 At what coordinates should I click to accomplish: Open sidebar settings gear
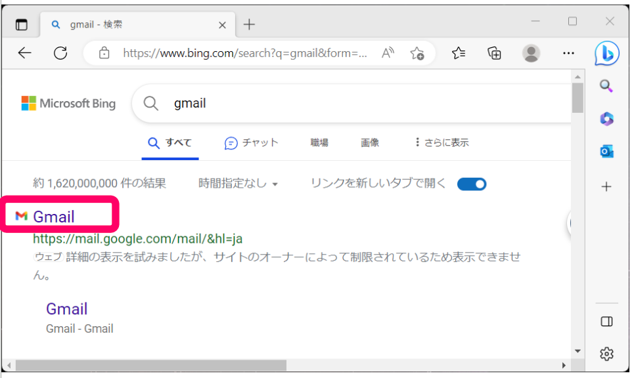(607, 354)
